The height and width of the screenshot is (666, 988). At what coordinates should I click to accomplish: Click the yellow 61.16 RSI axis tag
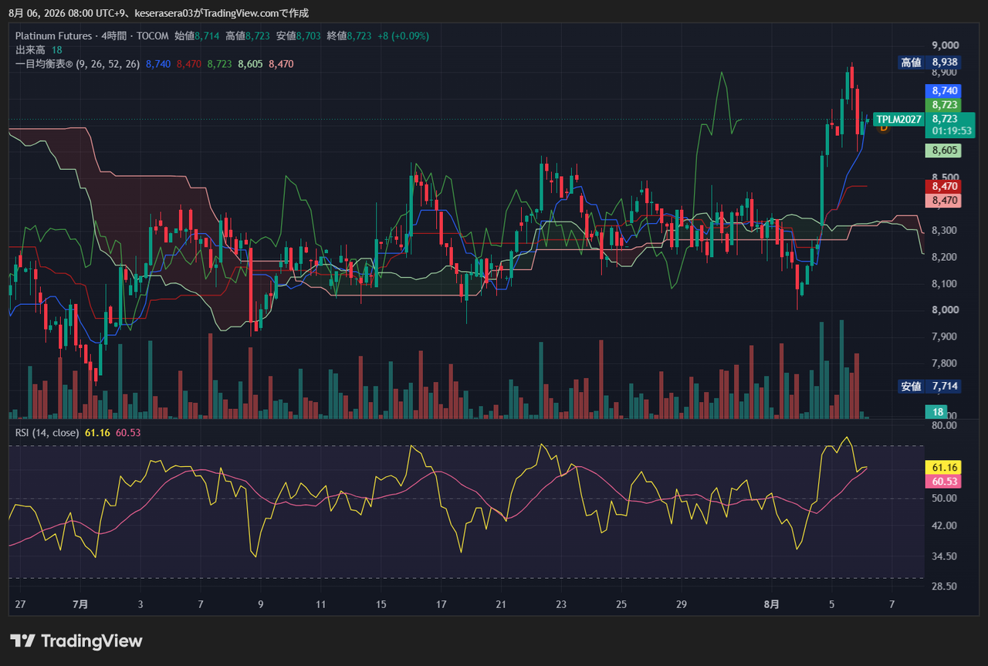pos(945,468)
